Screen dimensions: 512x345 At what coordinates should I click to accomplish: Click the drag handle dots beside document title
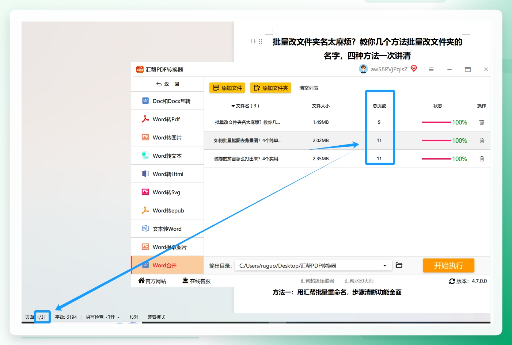click(261, 41)
